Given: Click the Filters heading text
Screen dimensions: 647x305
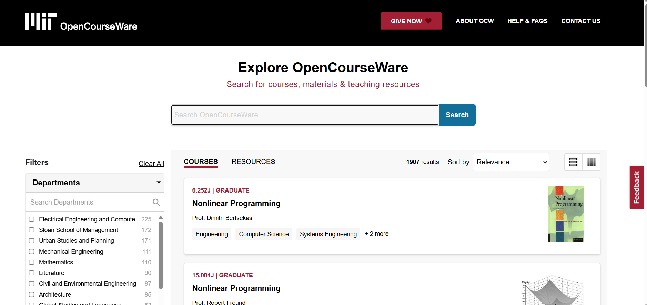Looking at the screenshot, I should 37,162.
